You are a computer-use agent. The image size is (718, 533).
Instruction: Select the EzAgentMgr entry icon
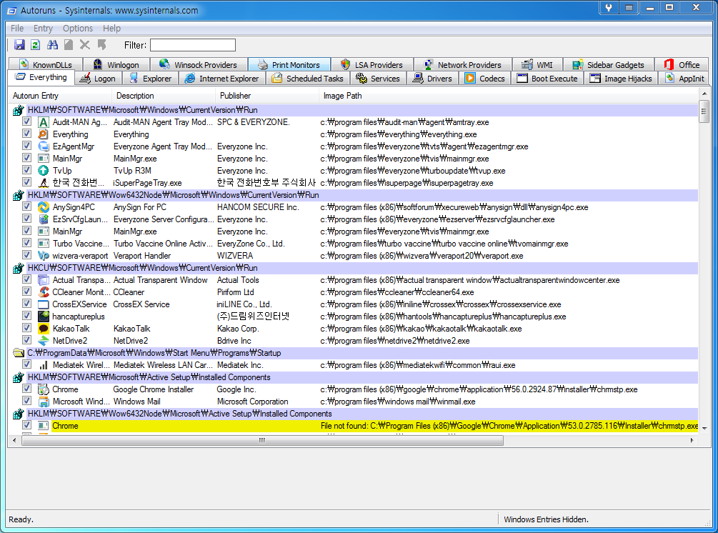[43, 146]
